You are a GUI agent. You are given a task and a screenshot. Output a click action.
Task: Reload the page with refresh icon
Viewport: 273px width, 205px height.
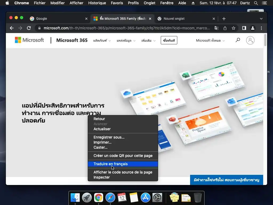tap(29, 28)
